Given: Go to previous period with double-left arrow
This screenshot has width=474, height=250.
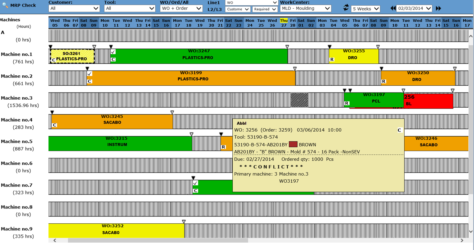Looking at the screenshot, I should coord(393,8).
